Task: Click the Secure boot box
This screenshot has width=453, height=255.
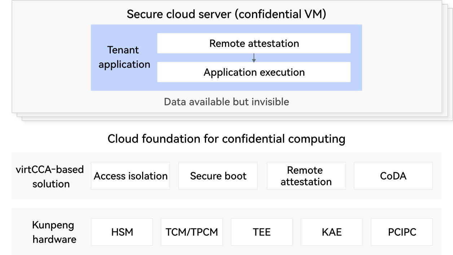Action: coord(218,176)
